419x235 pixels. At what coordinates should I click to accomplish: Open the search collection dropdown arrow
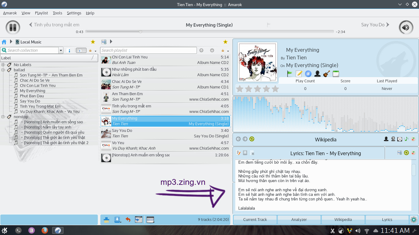point(61,50)
